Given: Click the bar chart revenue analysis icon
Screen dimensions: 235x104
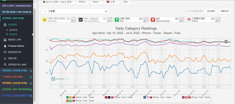Looking at the screenshot, I should click(x=5, y=40).
